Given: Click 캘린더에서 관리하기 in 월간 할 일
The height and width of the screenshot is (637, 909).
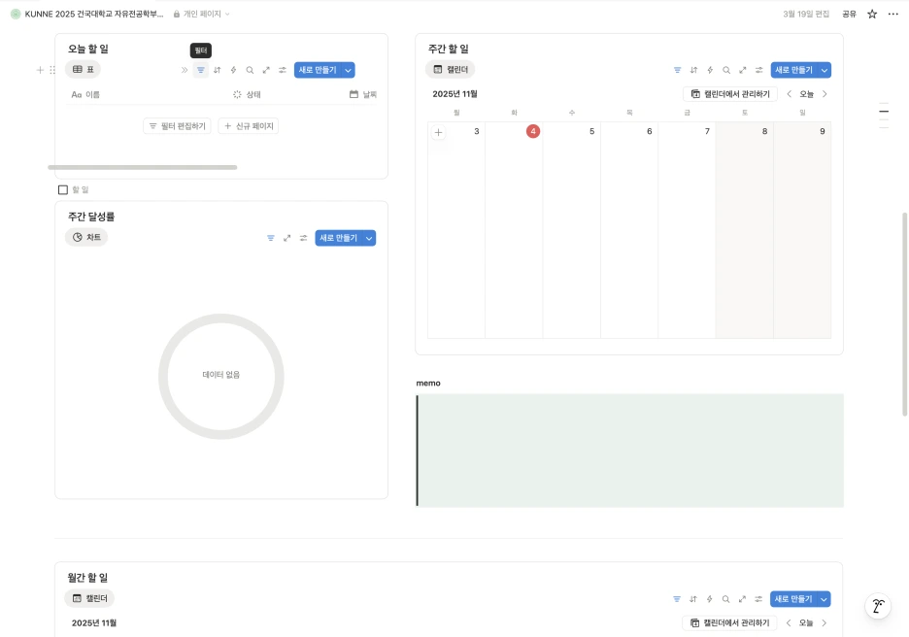Looking at the screenshot, I should pyautogui.click(x=730, y=623).
